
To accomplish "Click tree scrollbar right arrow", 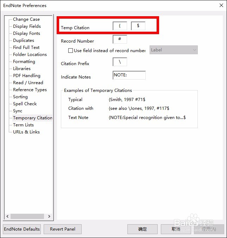I will point(49,216).
